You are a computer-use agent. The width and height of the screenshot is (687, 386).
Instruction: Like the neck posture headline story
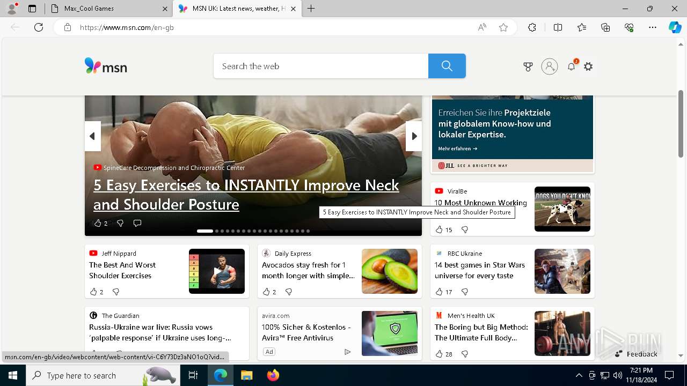pyautogui.click(x=100, y=223)
